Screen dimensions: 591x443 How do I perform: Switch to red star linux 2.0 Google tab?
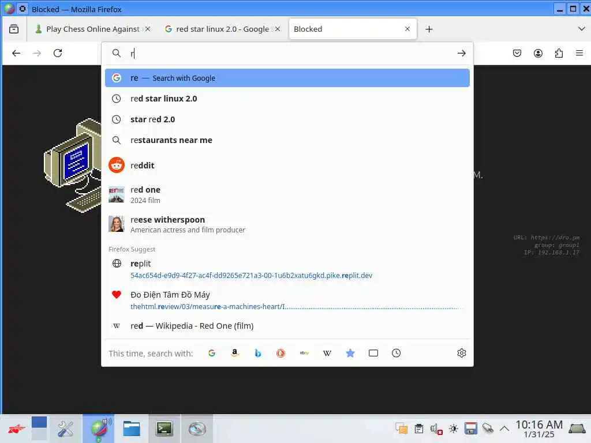point(222,29)
